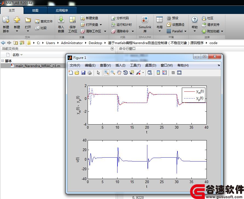Open the 社区 community link
The image size is (244, 199).
click(207, 18)
